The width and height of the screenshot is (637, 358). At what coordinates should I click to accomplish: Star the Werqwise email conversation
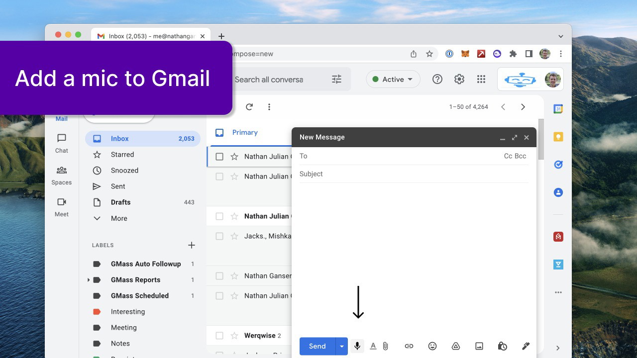coord(234,336)
